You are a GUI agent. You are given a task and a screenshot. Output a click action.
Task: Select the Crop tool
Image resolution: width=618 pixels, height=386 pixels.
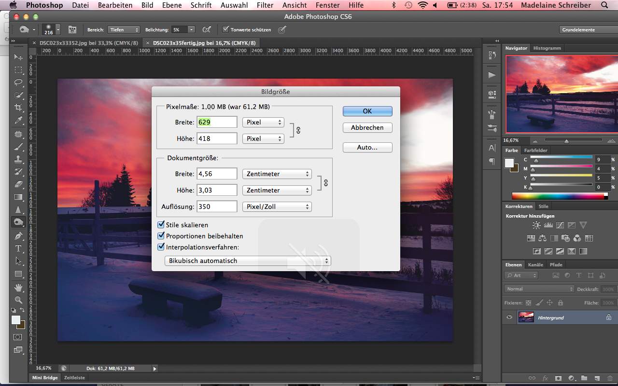18,108
